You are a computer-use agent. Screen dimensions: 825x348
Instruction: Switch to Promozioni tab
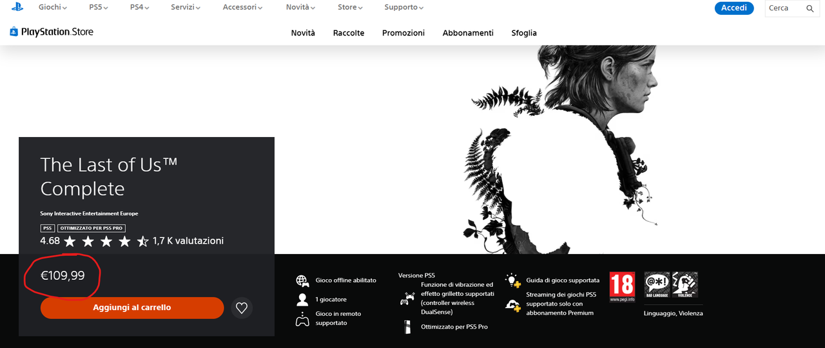pos(403,33)
